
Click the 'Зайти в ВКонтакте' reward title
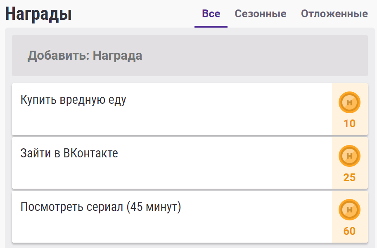point(69,153)
